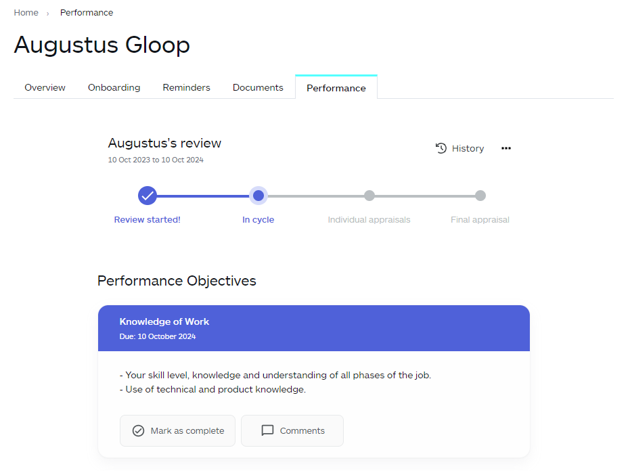Viewport: 630px width, 471px height.
Task: Click the Review started! step label
Action: pos(147,219)
